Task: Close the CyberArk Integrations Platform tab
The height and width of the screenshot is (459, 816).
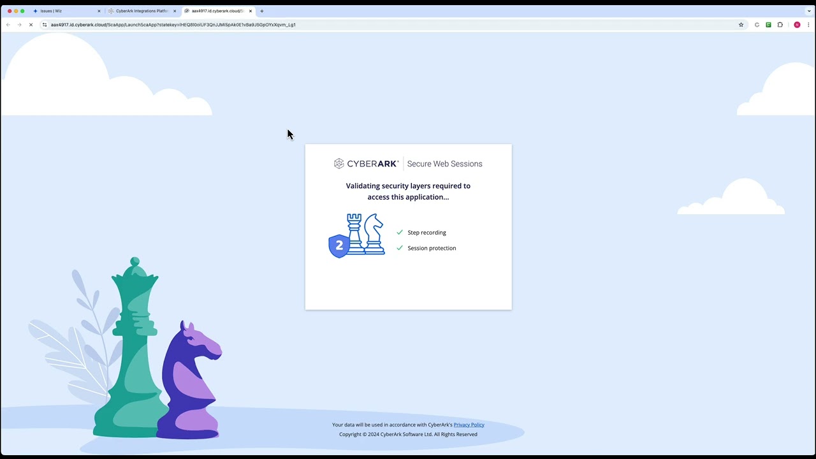Action: [175, 11]
